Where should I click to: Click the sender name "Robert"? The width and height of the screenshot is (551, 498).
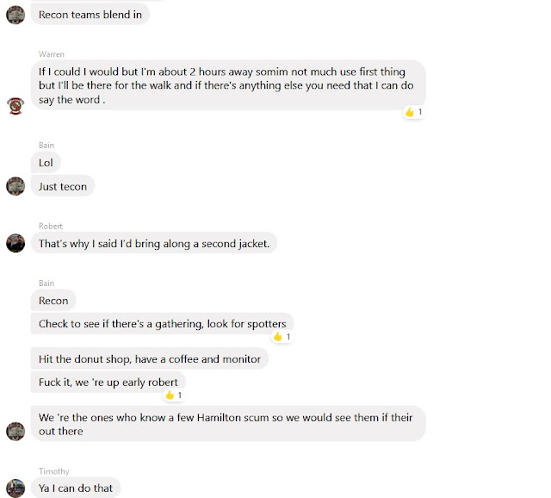(x=51, y=226)
